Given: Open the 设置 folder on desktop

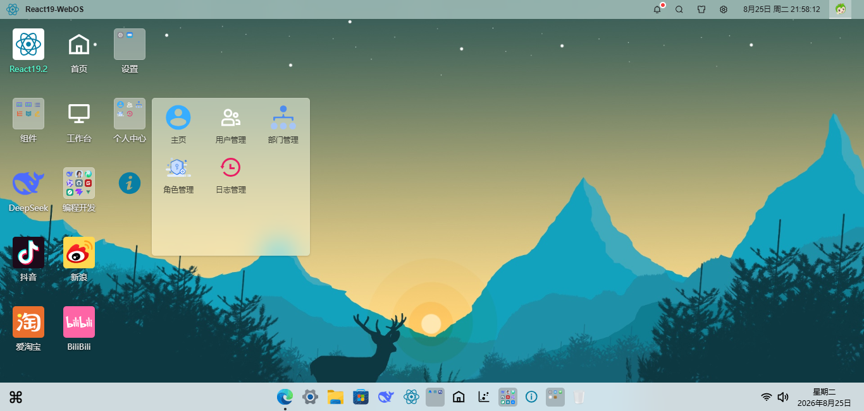Looking at the screenshot, I should [x=130, y=44].
